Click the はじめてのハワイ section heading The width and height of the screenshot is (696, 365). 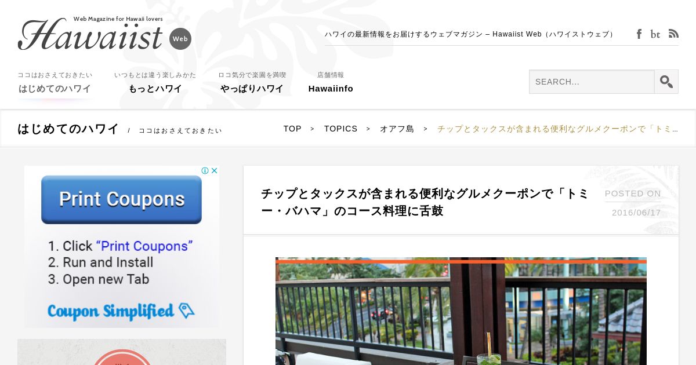tap(68, 129)
